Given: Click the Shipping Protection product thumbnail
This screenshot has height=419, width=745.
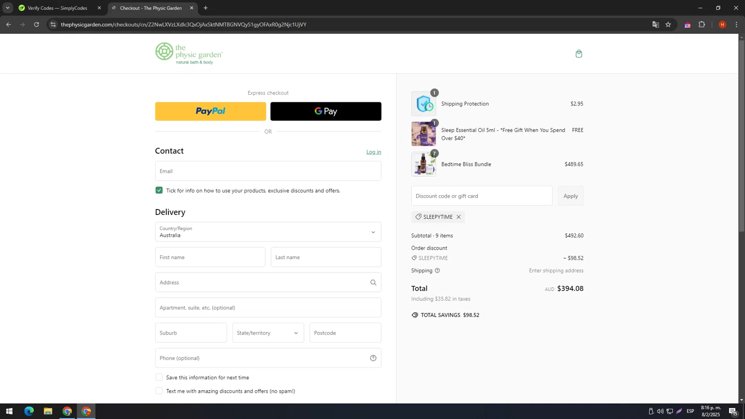Looking at the screenshot, I should coord(424,104).
